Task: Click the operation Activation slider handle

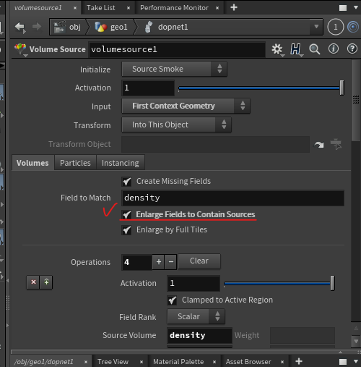Action: [x=332, y=283]
